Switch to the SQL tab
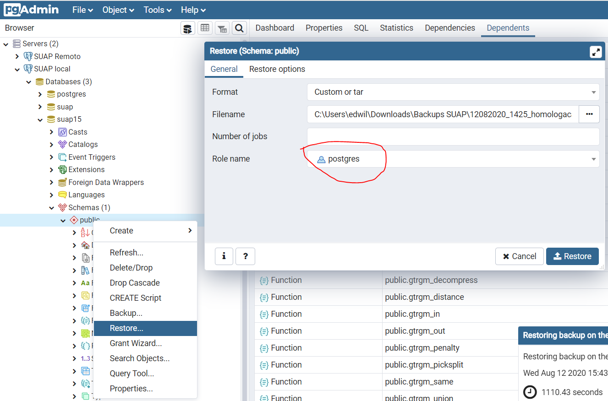 click(x=361, y=28)
